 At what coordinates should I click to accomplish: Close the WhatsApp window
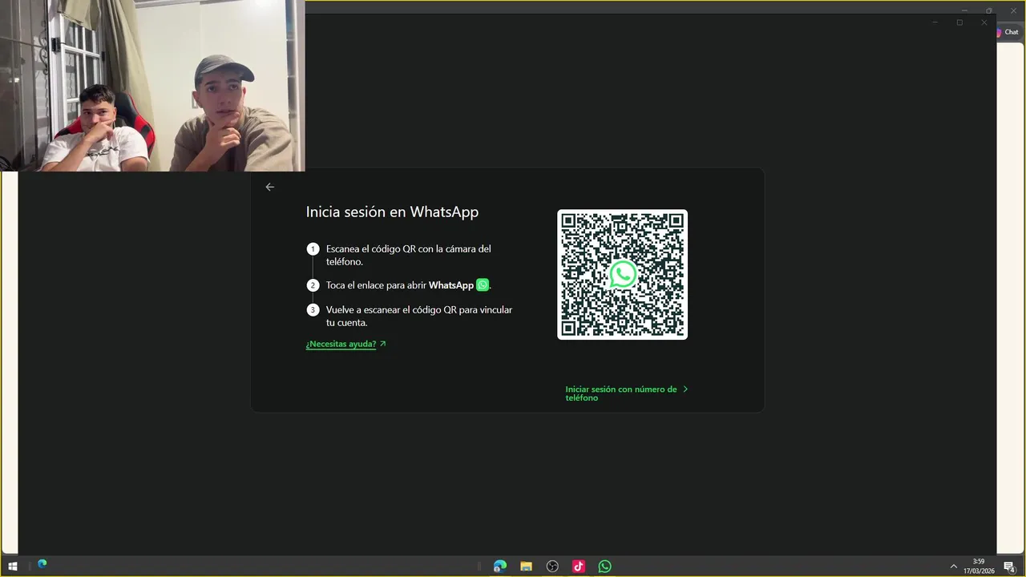point(984,22)
